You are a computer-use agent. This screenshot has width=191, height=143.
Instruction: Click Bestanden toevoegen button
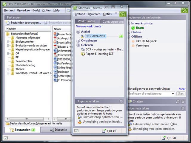pyautogui.click(x=23, y=23)
